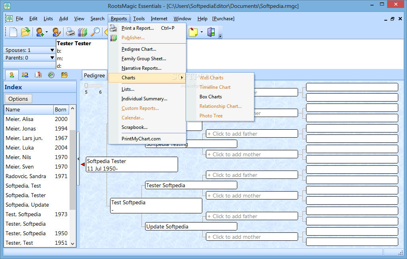This screenshot has height=259, width=407.
Task: Select Softpedia Tester box in pedigree
Action: [132, 165]
